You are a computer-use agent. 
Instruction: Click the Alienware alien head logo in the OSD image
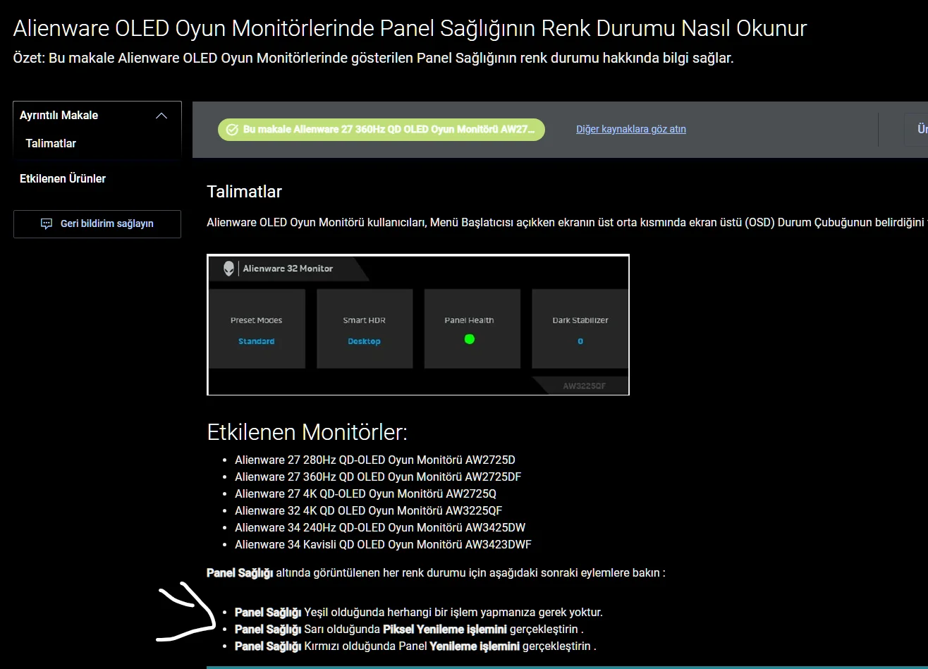[228, 269]
